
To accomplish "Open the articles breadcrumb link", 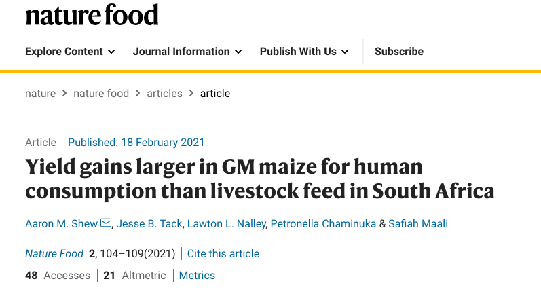I will point(164,94).
